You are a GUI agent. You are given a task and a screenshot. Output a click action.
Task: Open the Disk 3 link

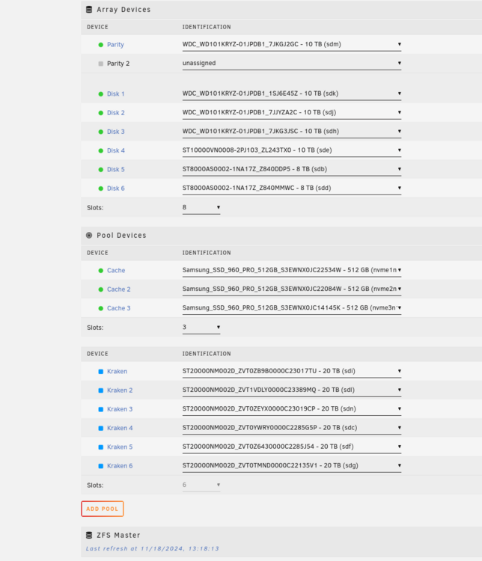coord(116,132)
